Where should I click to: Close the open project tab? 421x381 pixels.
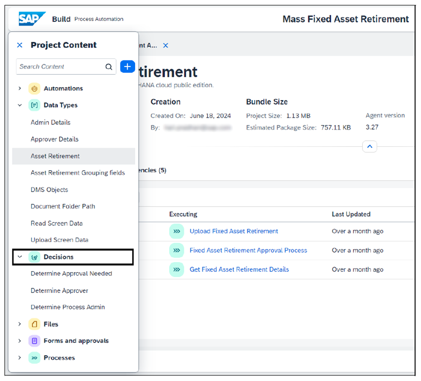tap(166, 46)
